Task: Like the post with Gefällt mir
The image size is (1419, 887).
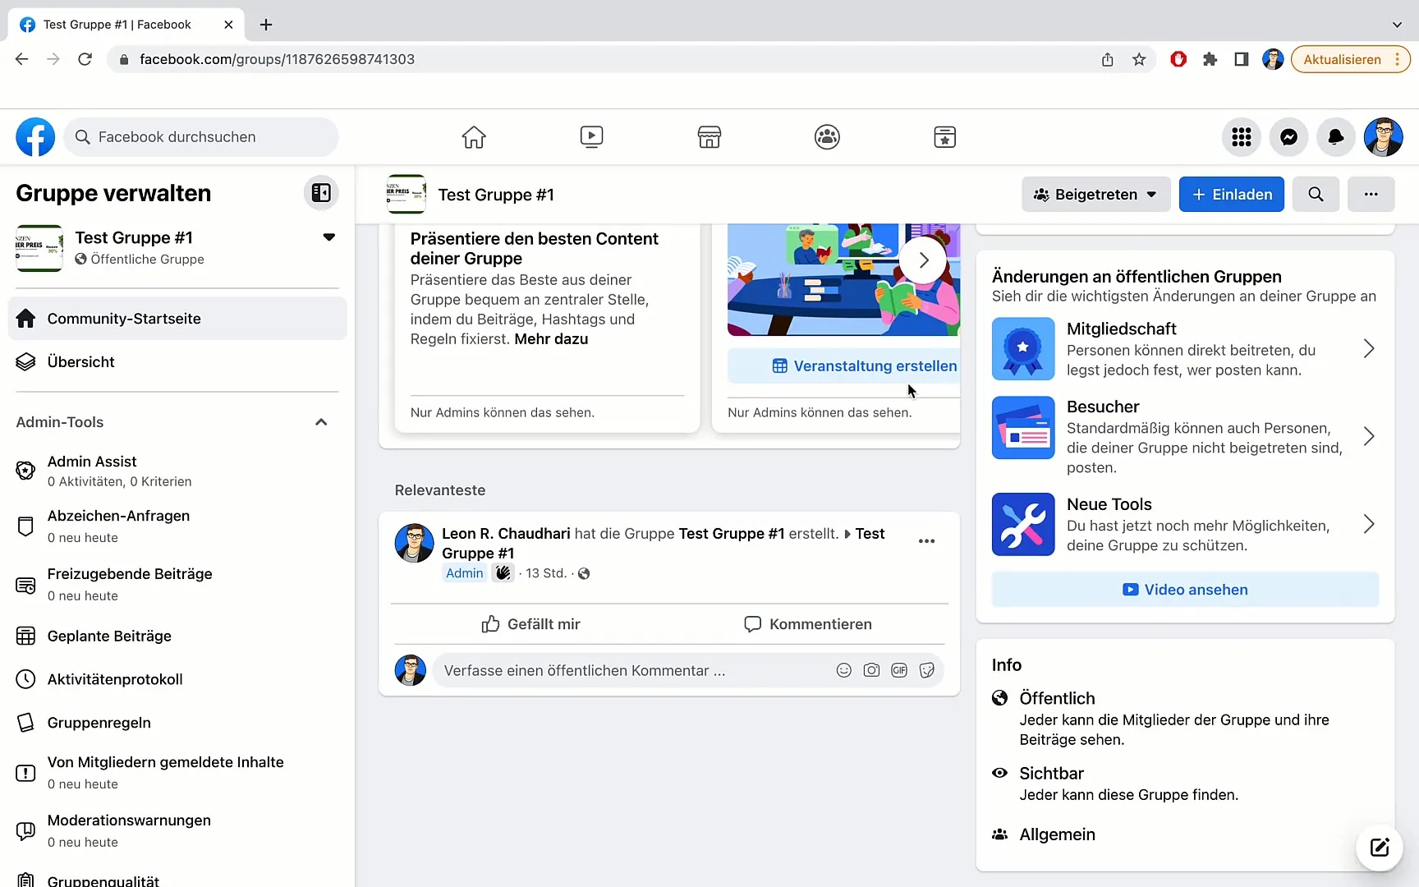Action: coord(530,624)
